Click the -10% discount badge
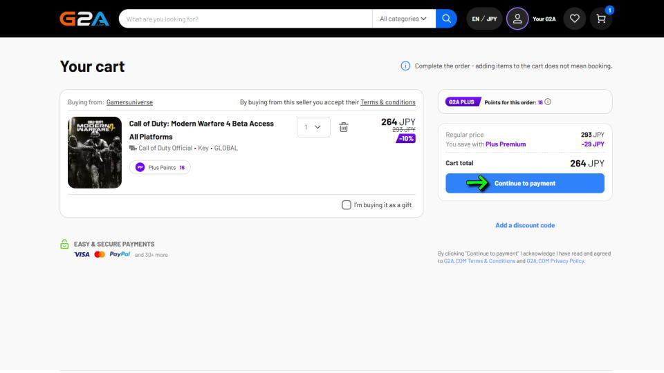The width and height of the screenshot is (664, 373). 406,139
